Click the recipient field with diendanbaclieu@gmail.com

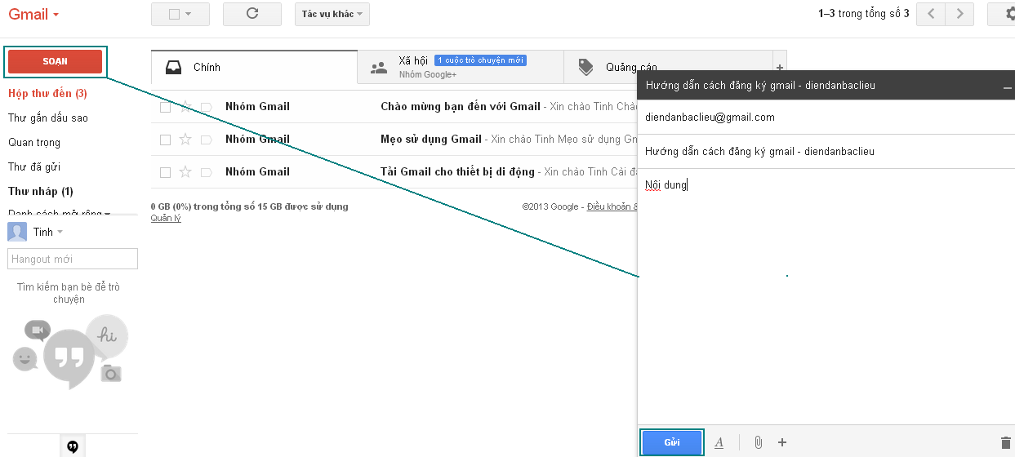pos(826,118)
